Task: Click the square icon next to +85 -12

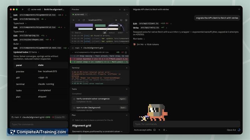Action: [126, 52]
